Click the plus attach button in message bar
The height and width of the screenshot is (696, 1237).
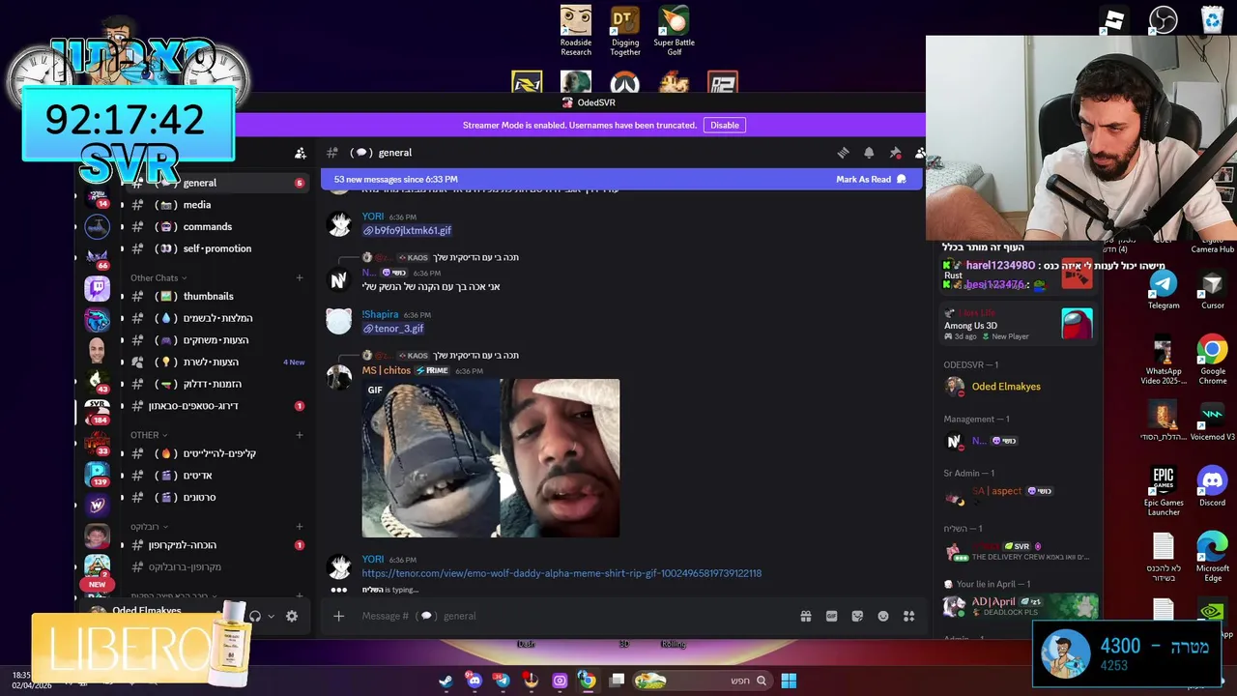click(338, 616)
